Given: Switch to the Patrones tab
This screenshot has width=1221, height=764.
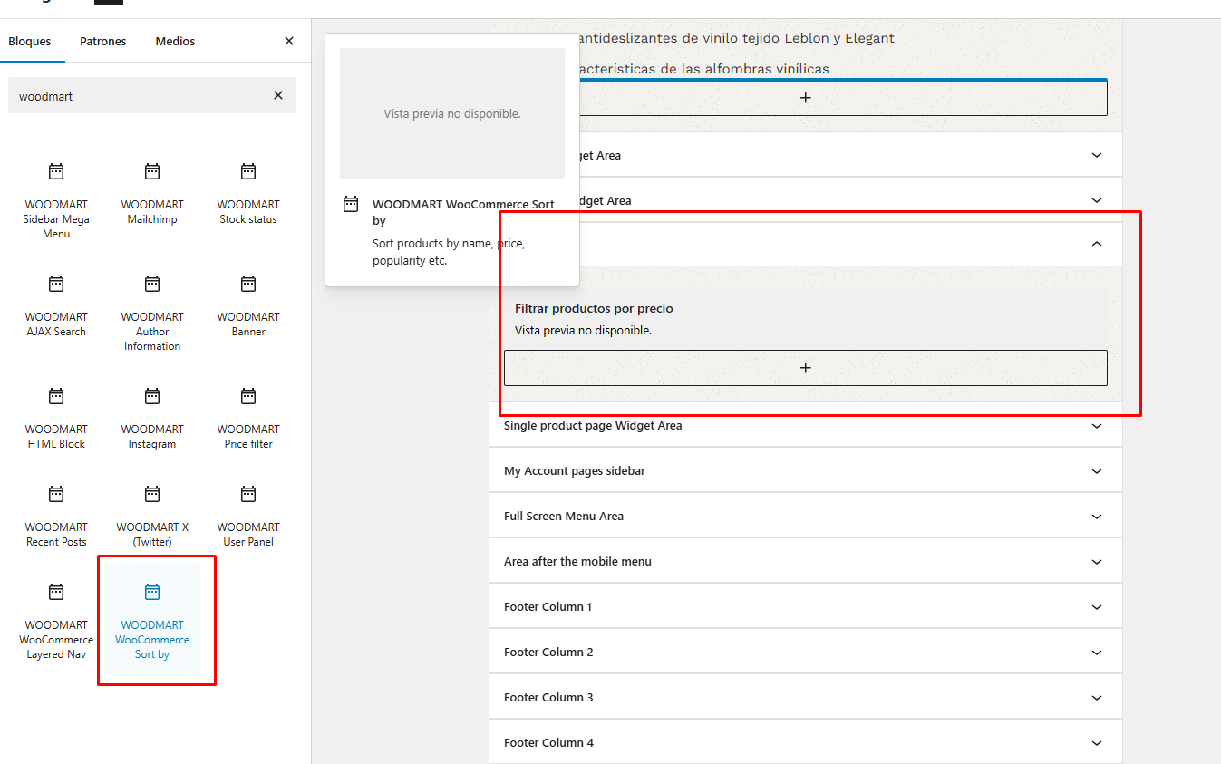Looking at the screenshot, I should click(103, 41).
